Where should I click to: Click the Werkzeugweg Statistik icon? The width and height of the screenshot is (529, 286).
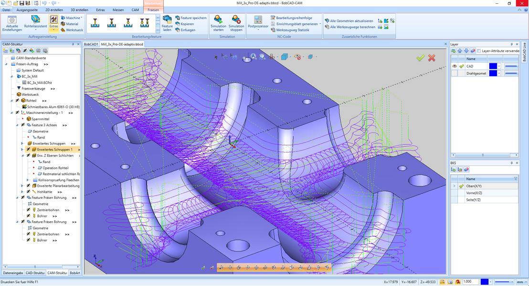273,30
